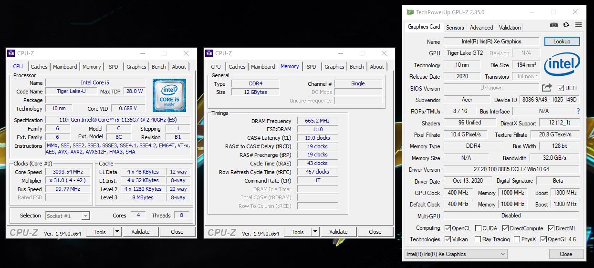This screenshot has width=594, height=268.
Task: Open About tab in left CPU-Z window
Action: 179,67
